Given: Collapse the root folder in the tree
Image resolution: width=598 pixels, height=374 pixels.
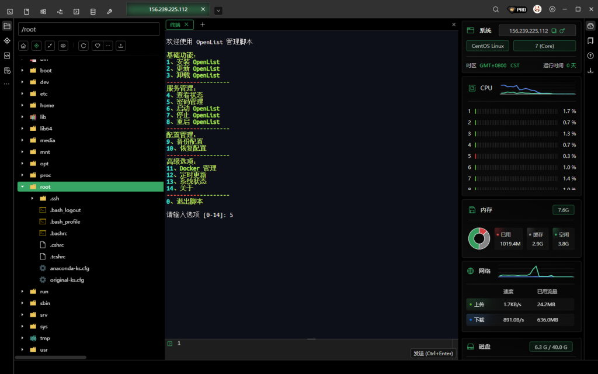Looking at the screenshot, I should pyautogui.click(x=22, y=187).
